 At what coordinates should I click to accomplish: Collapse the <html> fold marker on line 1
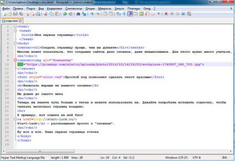pos(15,27)
